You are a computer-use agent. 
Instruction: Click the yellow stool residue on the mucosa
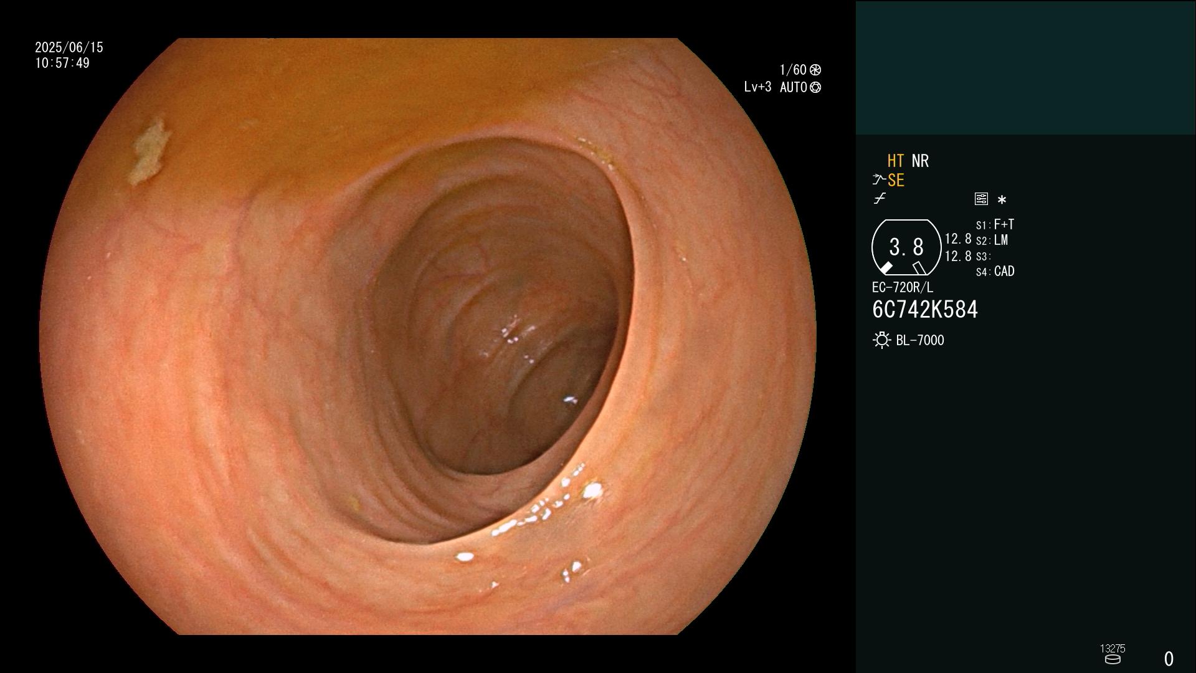149,151
